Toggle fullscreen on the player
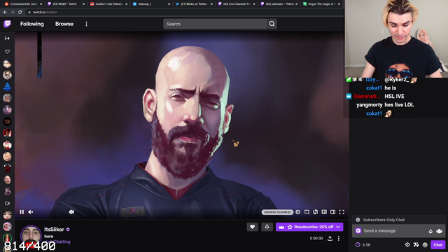Viewport: 448px width, 252px height. click(x=342, y=212)
